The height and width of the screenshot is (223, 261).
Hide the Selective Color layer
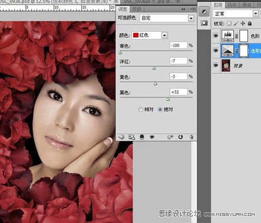coord(216,51)
